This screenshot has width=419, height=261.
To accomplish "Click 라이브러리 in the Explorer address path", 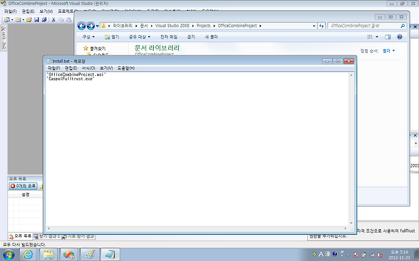I will pyautogui.click(x=122, y=26).
